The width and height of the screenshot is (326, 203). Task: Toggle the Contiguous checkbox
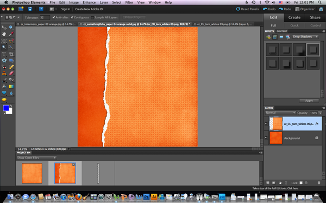click(x=72, y=17)
